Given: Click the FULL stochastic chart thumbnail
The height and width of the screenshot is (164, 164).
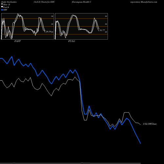Looking at the screenshot, I should 81,26.
